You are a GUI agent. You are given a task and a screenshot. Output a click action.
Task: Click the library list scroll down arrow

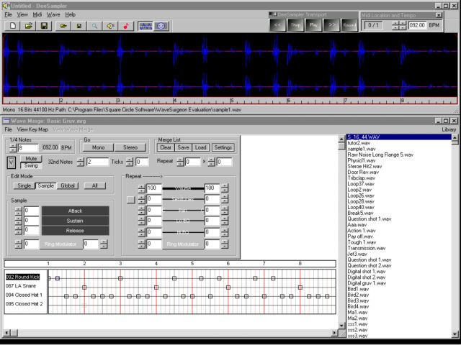pyautogui.click(x=455, y=333)
